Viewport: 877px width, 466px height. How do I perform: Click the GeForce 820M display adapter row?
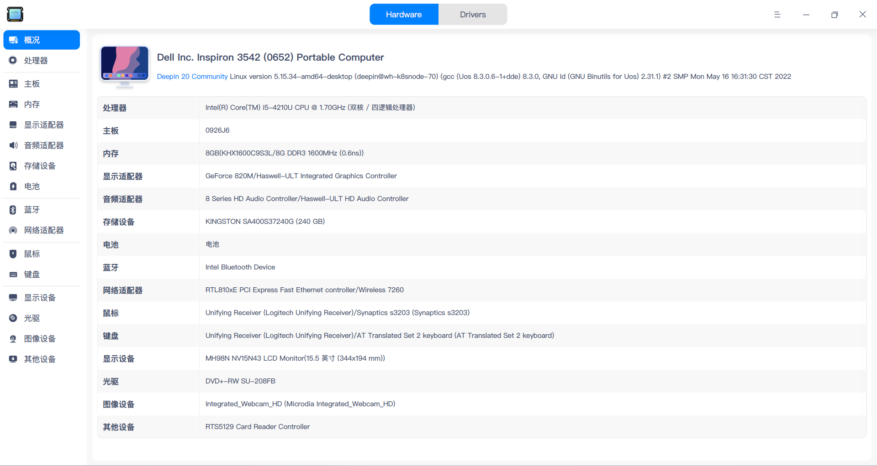coord(301,176)
